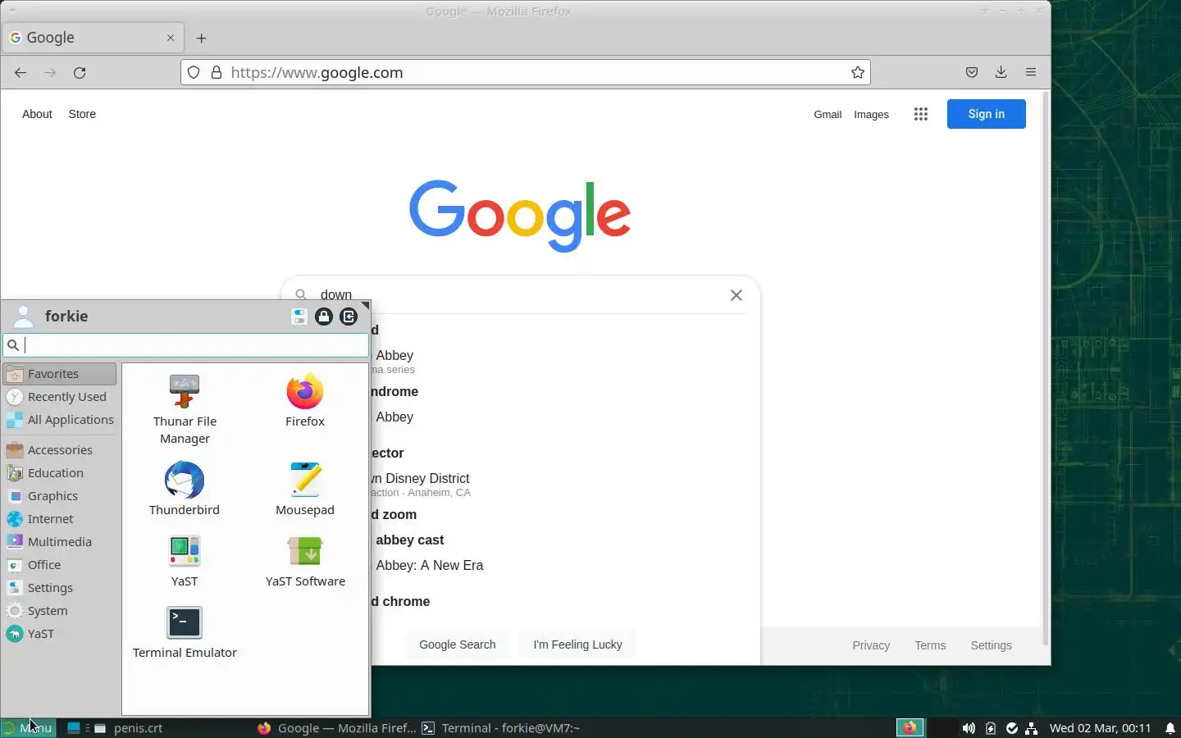Launch Thunar File Manager from favorites
Viewport: 1181px width, 738px height.
coord(185,409)
